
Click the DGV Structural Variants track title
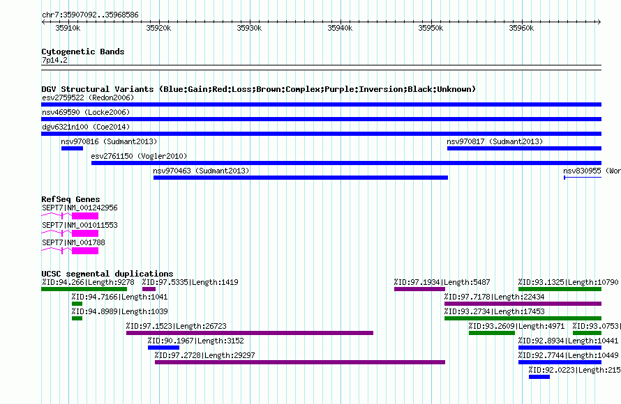[x=259, y=89]
